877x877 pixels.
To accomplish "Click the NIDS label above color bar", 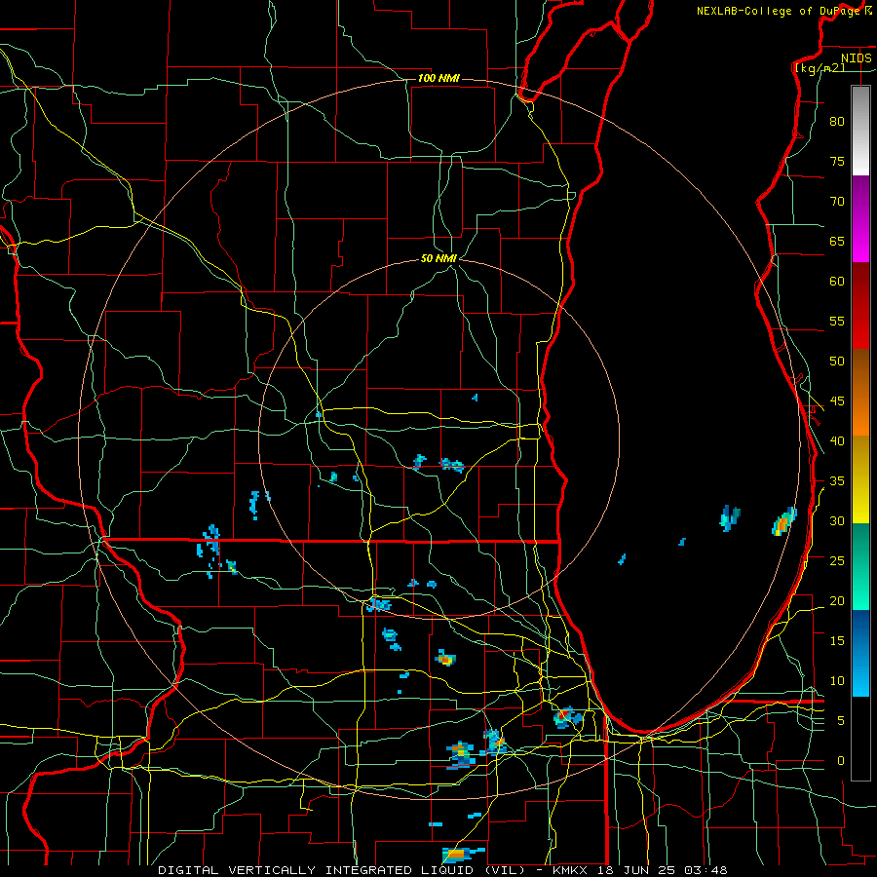I will click(856, 58).
